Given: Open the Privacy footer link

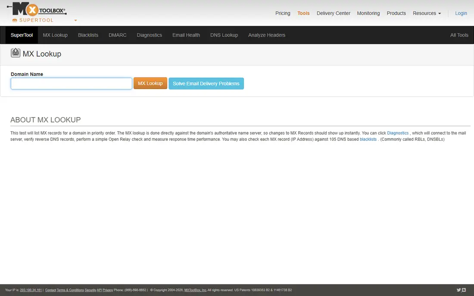Looking at the screenshot, I should click(x=108, y=290).
